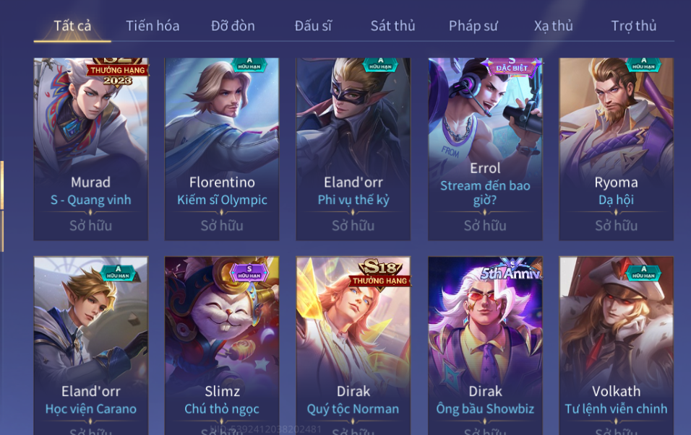691x435 pixels.
Task: Click Sở hữu under Murad skin
Action: [x=91, y=226]
